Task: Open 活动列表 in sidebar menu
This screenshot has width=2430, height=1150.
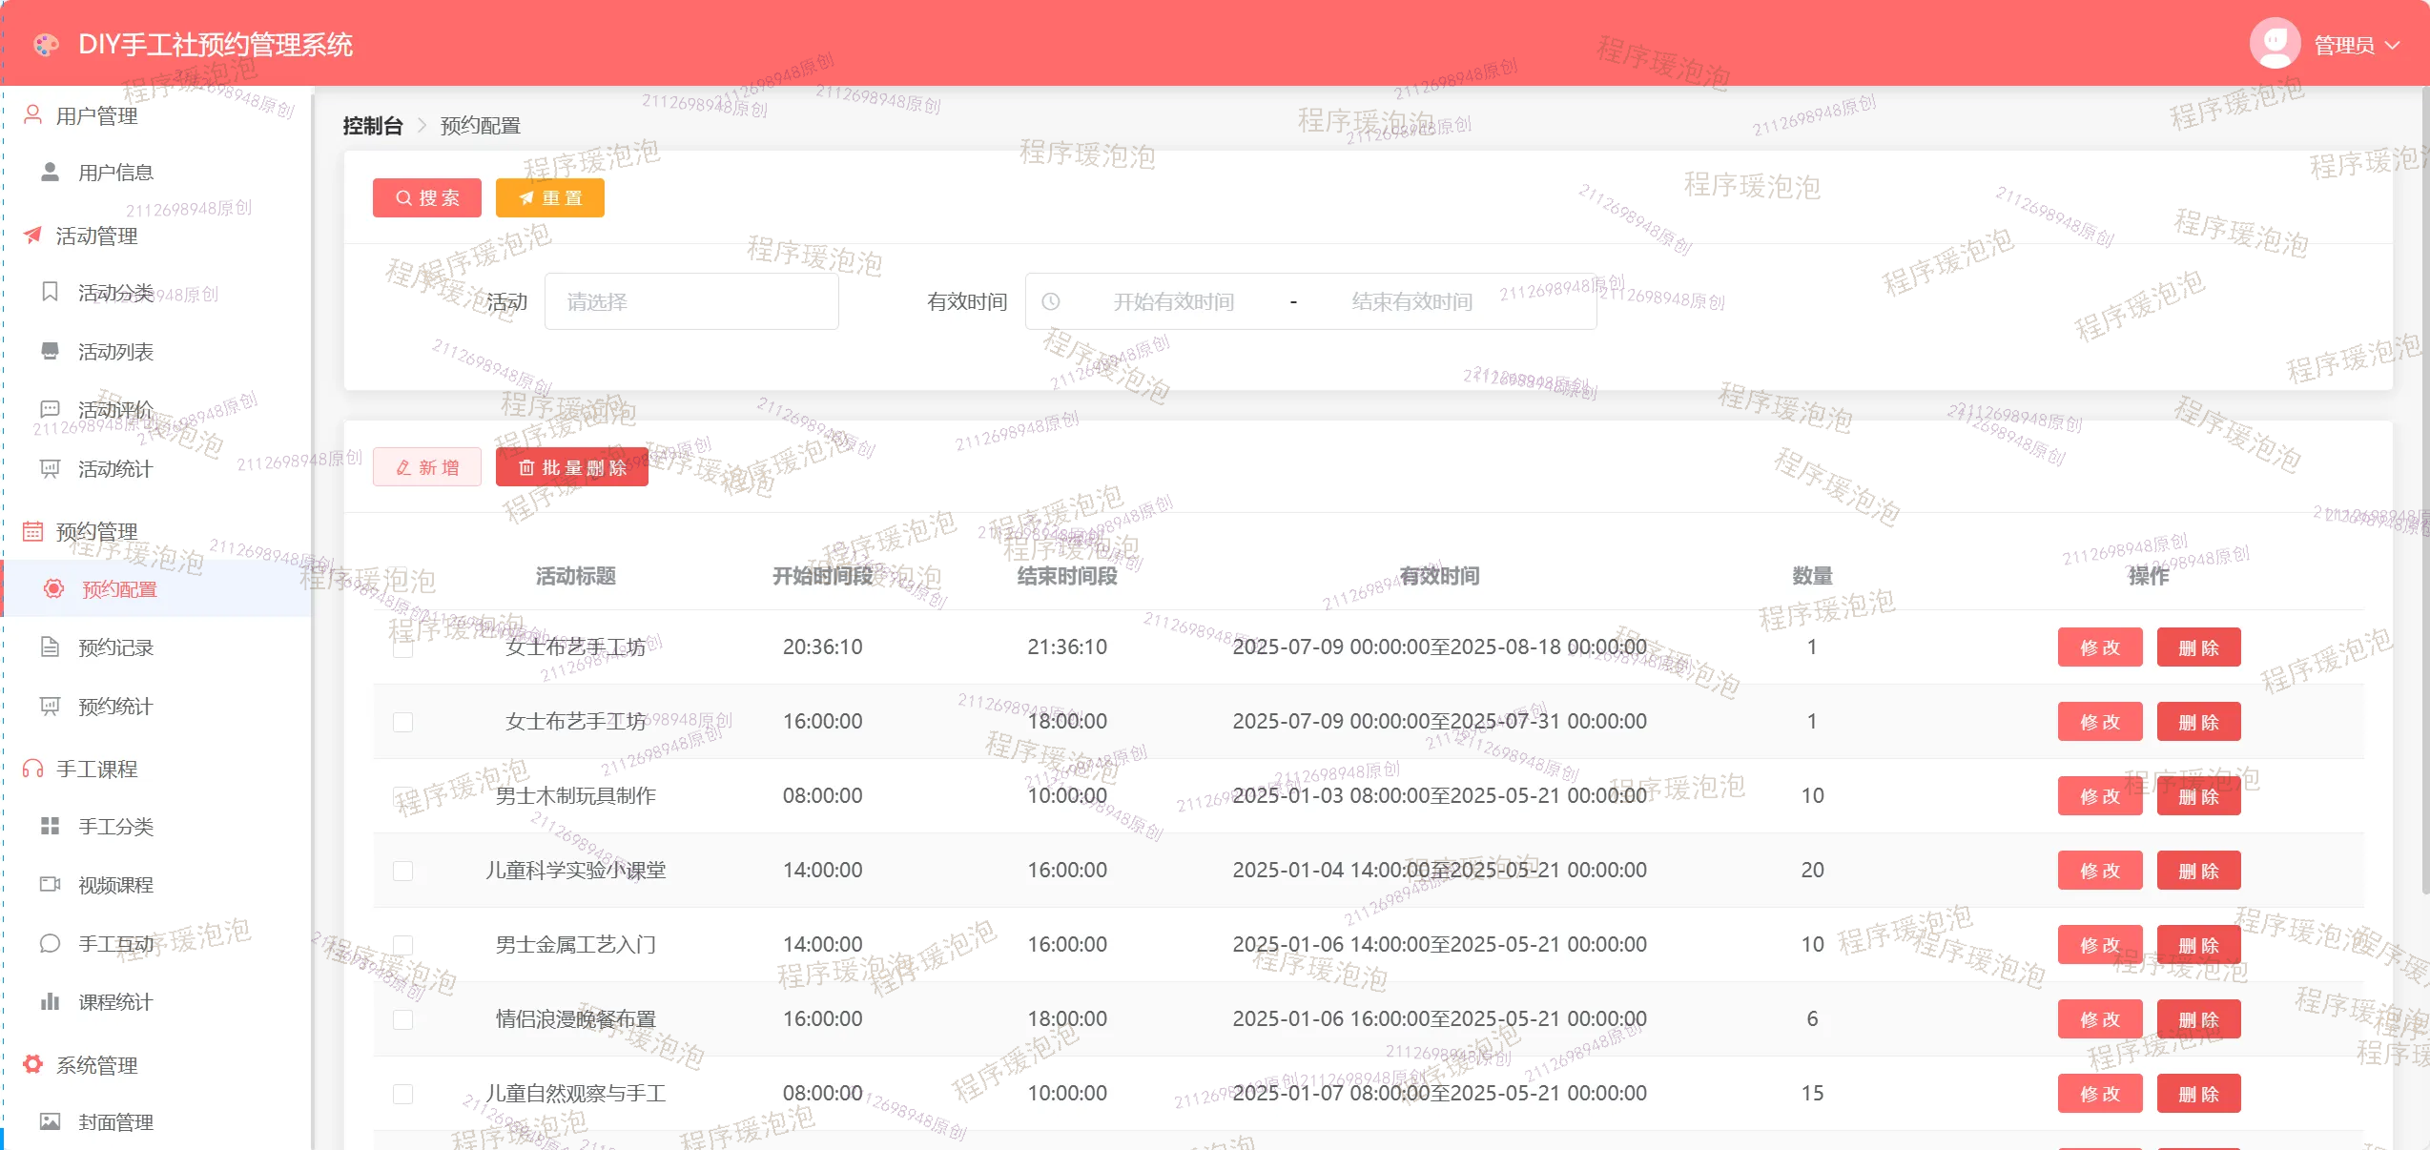Action: 115,352
